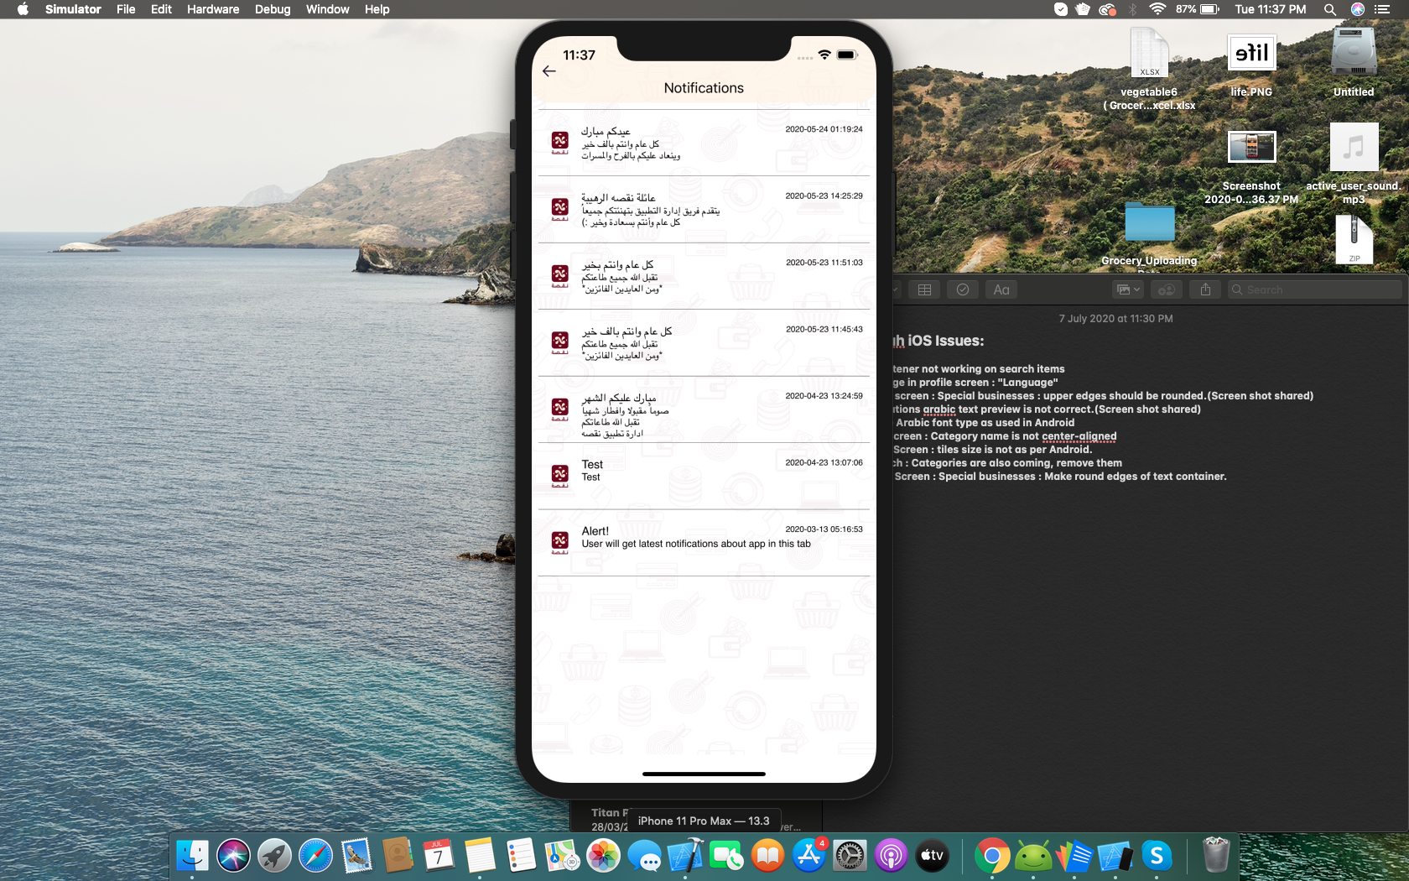Expand the media photo dropdown in Notes
Viewport: 1409px width, 881px height.
pos(1128,289)
